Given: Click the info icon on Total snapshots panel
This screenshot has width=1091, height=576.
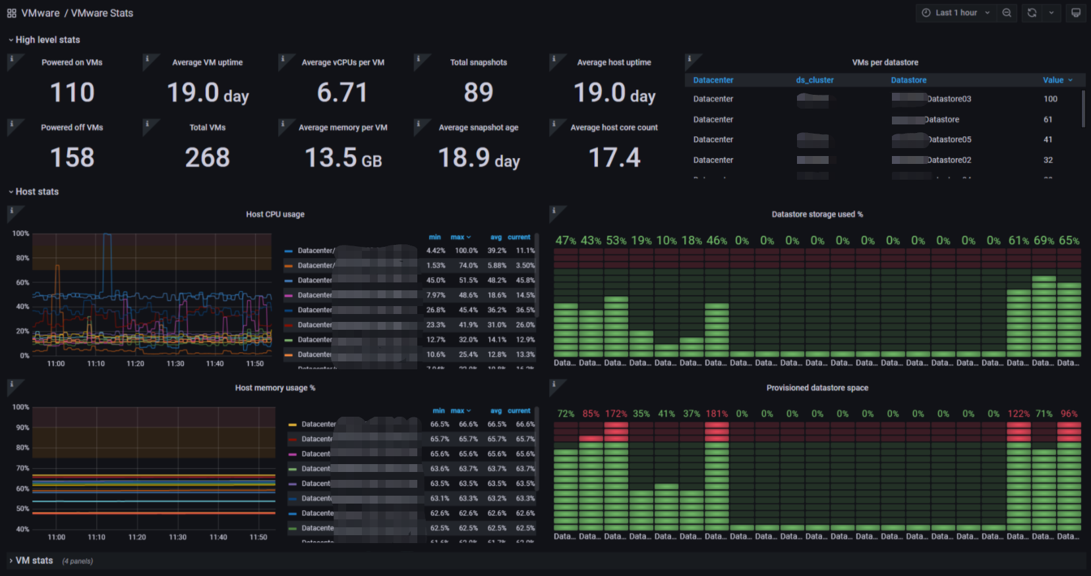Looking at the screenshot, I should tap(418, 59).
